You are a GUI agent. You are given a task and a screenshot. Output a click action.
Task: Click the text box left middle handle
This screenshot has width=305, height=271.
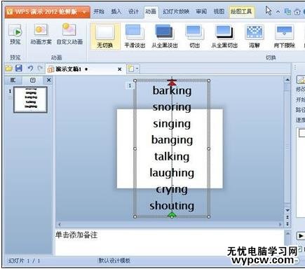[135, 148]
